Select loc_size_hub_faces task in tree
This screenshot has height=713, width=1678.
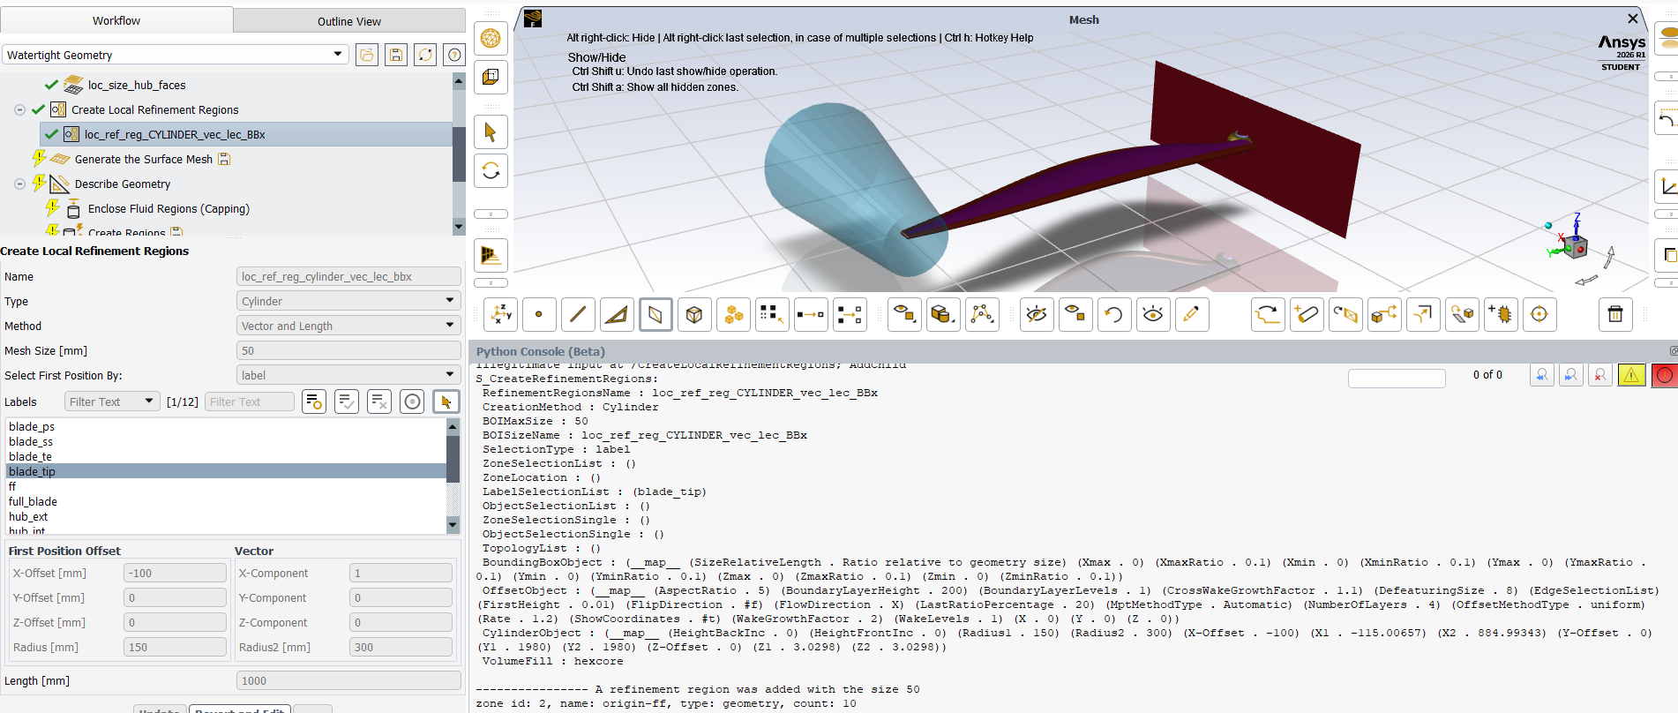[x=137, y=86]
